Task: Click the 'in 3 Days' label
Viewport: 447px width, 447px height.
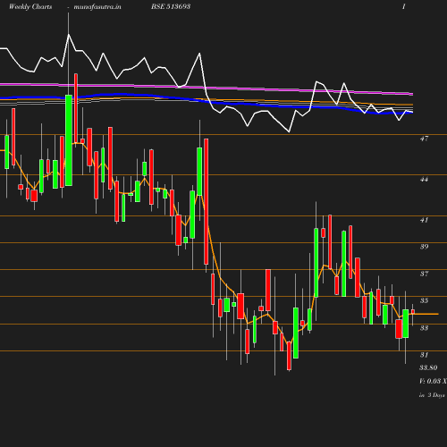Action: [432, 395]
